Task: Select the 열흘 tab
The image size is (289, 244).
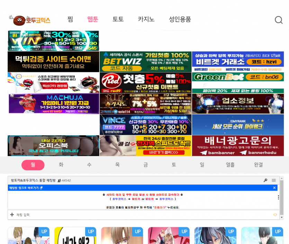Action: point(230,165)
